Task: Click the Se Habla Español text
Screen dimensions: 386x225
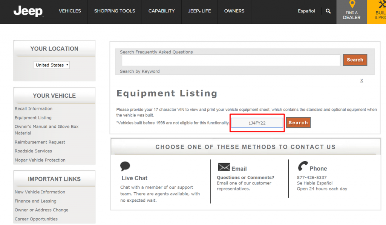Action: [315, 183]
